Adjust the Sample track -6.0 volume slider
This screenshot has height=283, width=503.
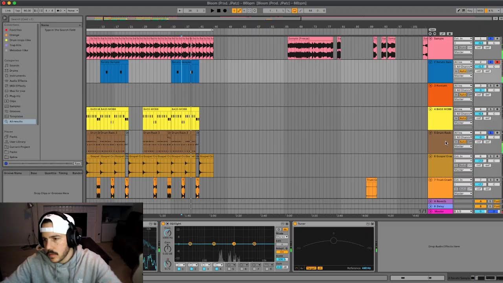(481, 43)
